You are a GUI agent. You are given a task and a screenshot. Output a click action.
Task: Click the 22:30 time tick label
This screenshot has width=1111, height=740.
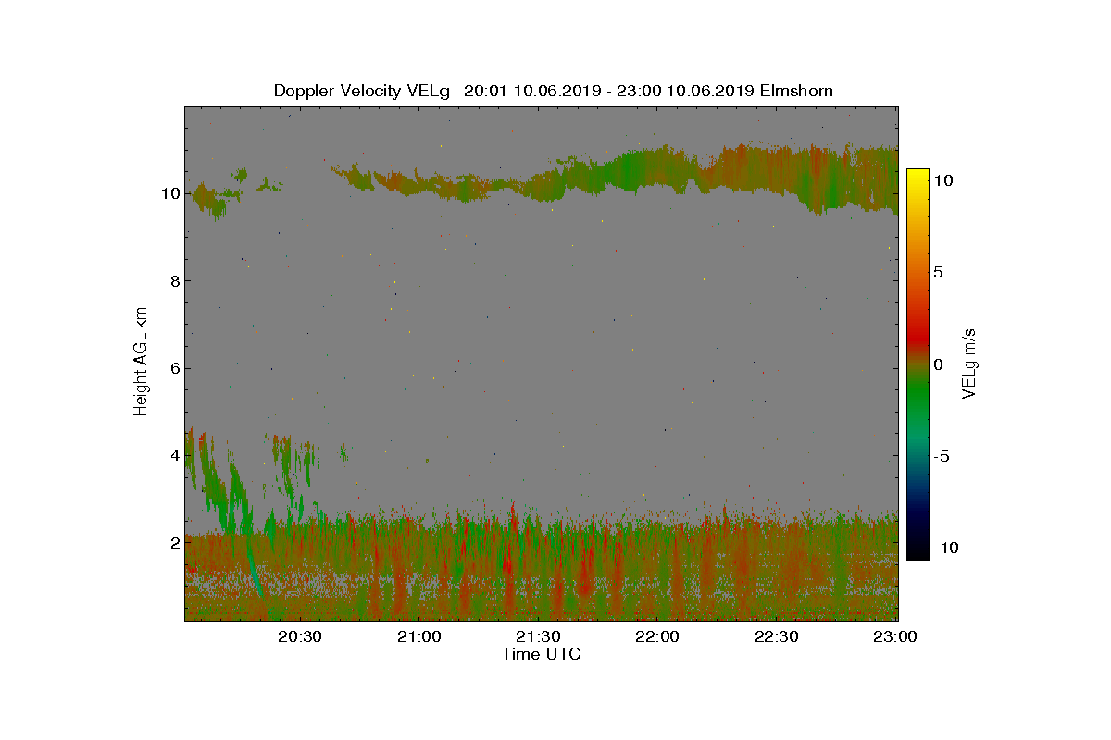776,637
